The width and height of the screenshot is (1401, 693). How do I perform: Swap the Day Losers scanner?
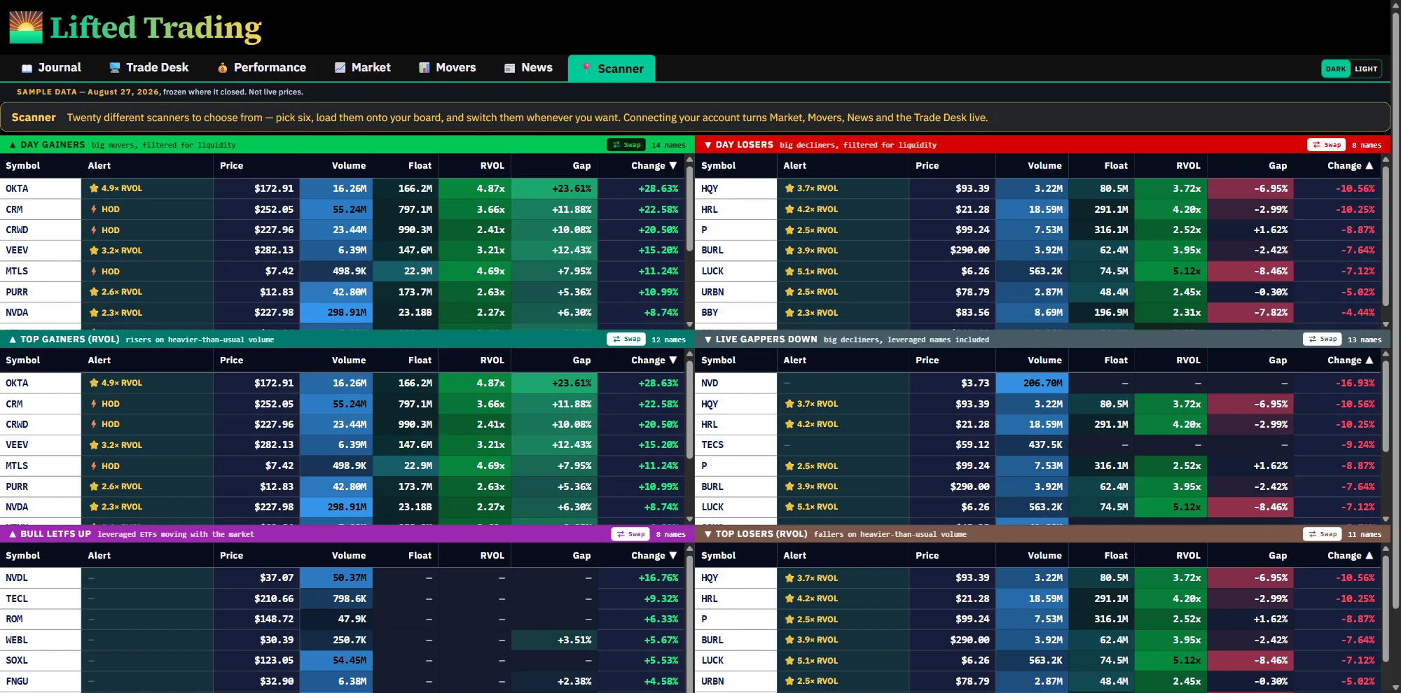coord(1327,145)
